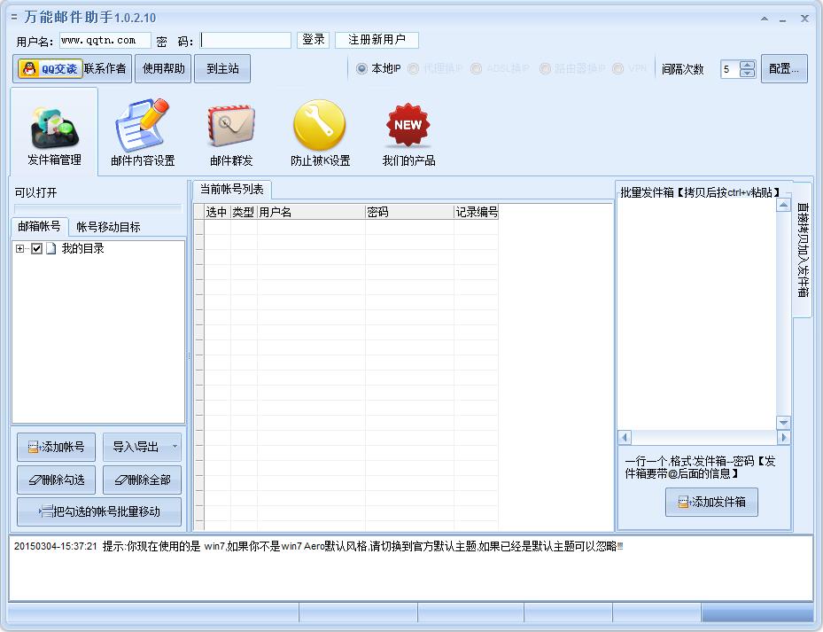Click inside the 密码 password input field
This screenshot has height=632, width=823.
pos(245,39)
